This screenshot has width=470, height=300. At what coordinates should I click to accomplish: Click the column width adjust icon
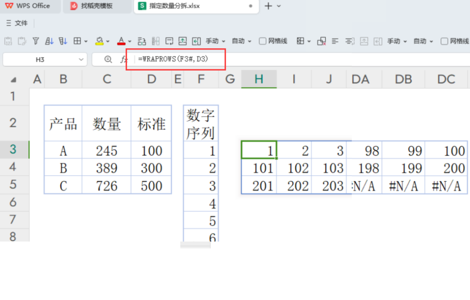tap(156, 41)
